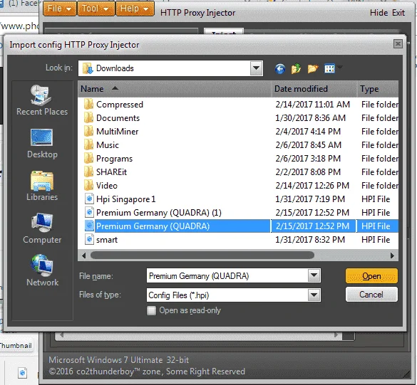Click the Cancel button
Image resolution: width=417 pixels, height=385 pixels.
(x=371, y=295)
